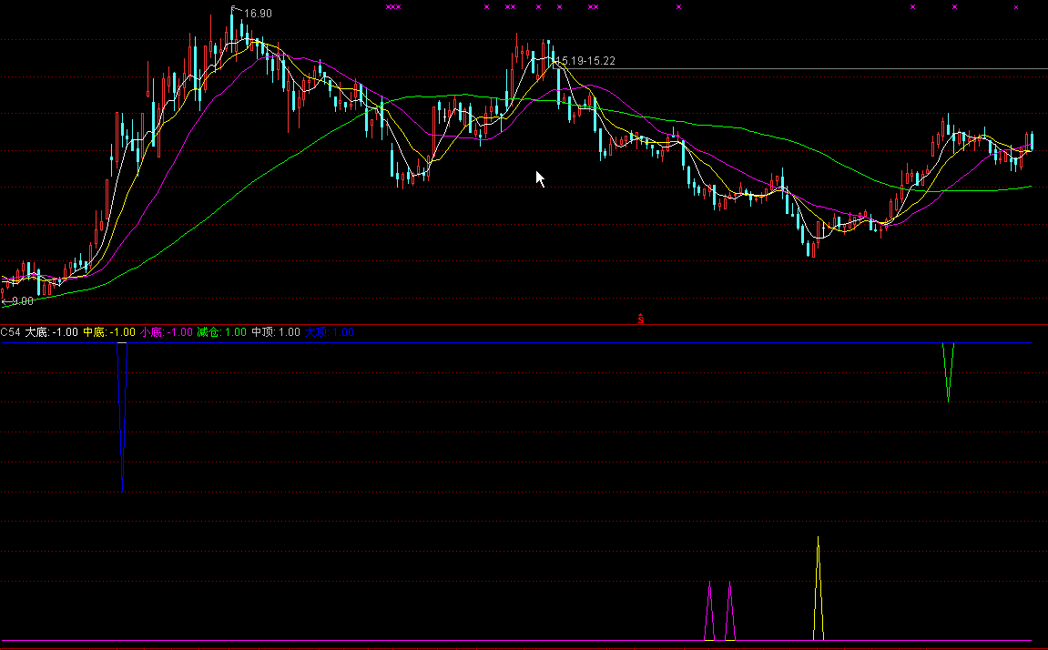
Task: Click the 中顶: 1.00 indicator value
Action: pyautogui.click(x=276, y=332)
